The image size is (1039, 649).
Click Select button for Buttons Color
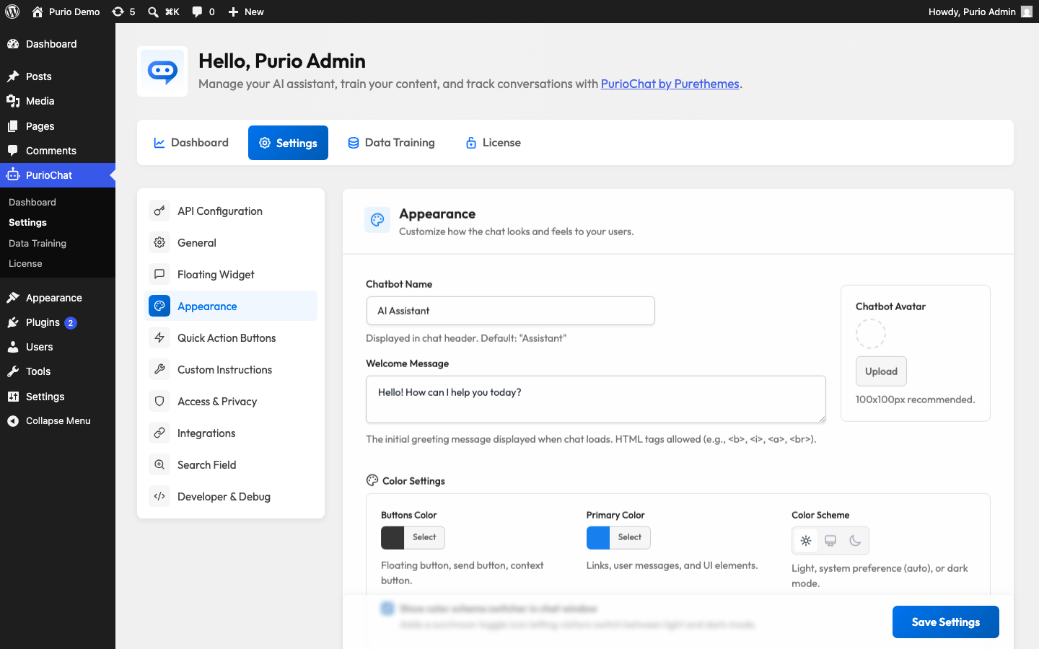pos(424,537)
